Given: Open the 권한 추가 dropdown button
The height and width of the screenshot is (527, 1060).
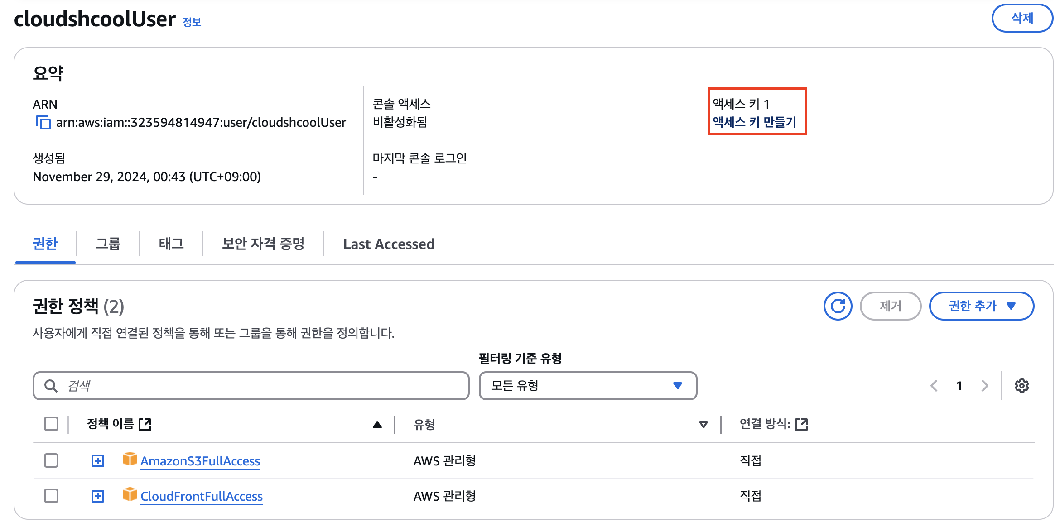Looking at the screenshot, I should tap(981, 306).
